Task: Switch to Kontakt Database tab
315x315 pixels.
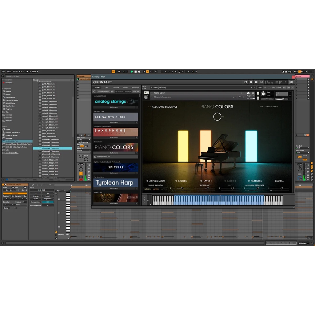Action: coord(116,88)
